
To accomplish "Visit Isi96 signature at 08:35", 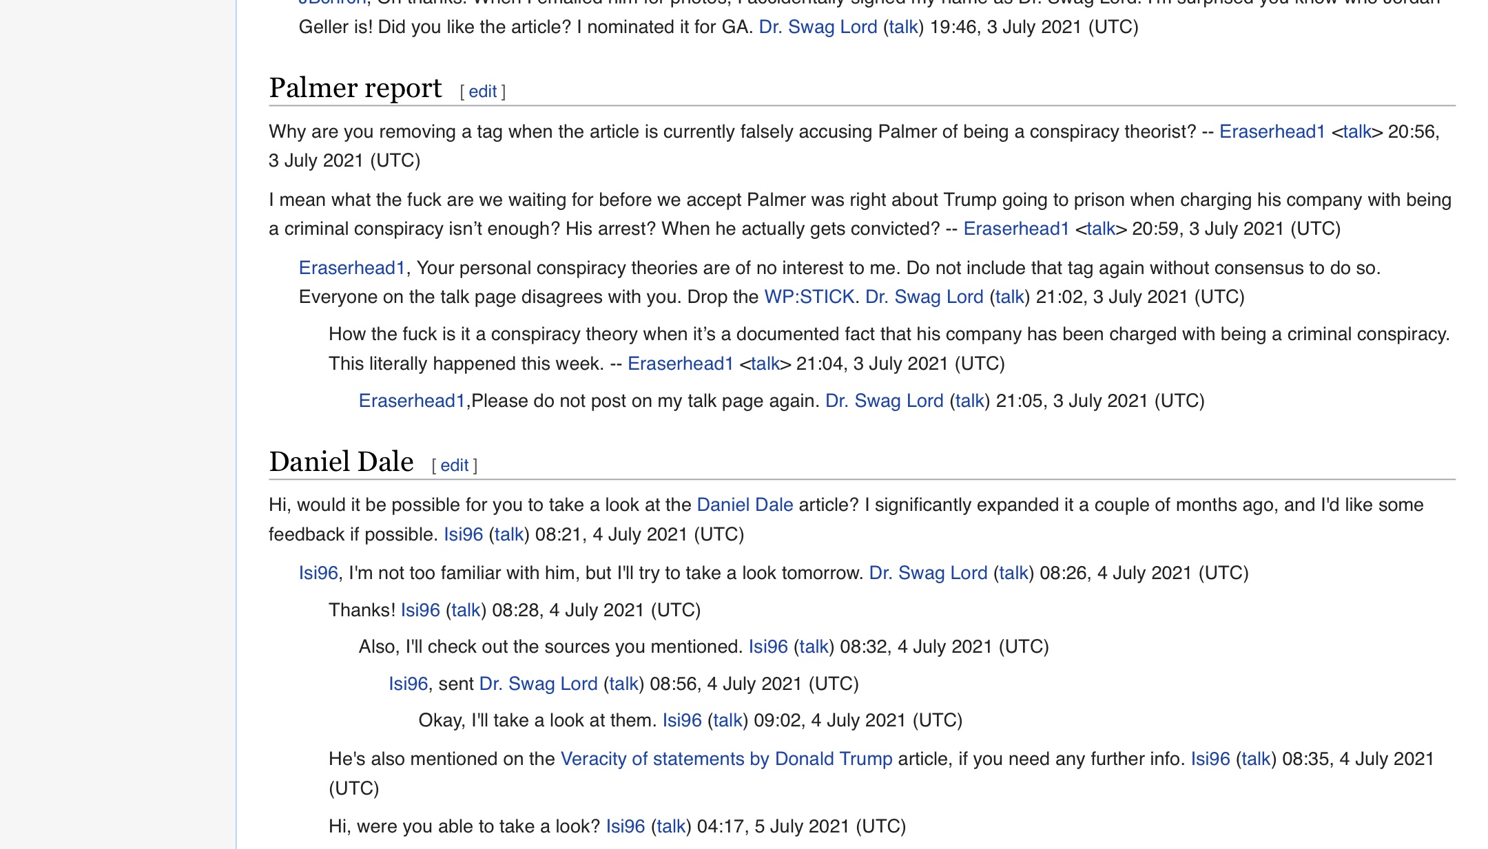I will click(1210, 759).
